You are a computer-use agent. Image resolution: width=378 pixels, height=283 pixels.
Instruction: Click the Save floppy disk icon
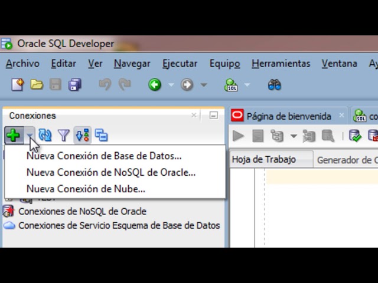point(56,84)
